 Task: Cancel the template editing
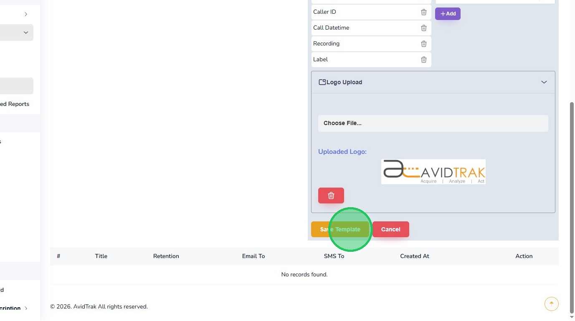click(x=391, y=229)
